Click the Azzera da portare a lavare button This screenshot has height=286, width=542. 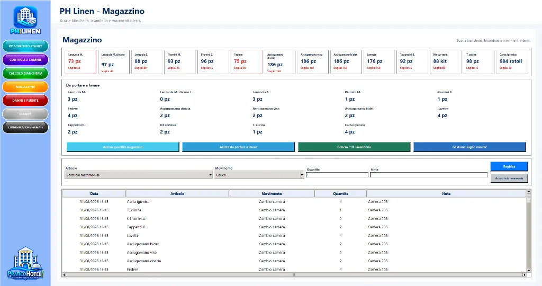click(238, 147)
